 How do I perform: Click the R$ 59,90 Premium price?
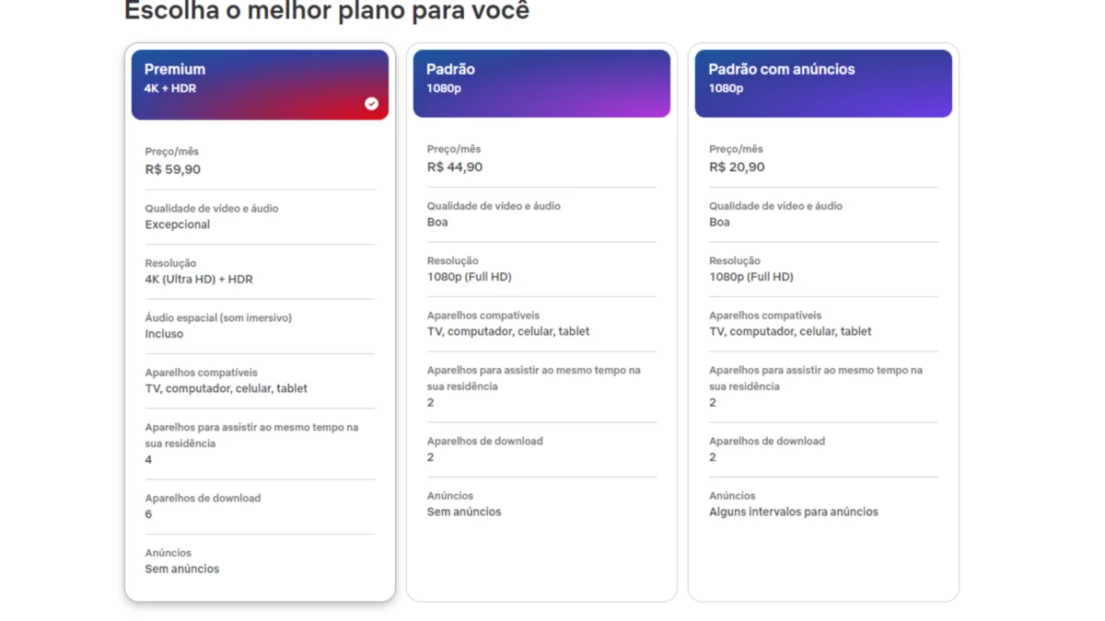tap(173, 169)
